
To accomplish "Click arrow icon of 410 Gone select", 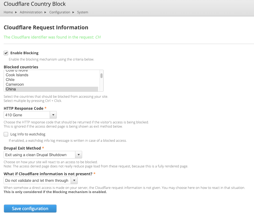I will 53,115.
